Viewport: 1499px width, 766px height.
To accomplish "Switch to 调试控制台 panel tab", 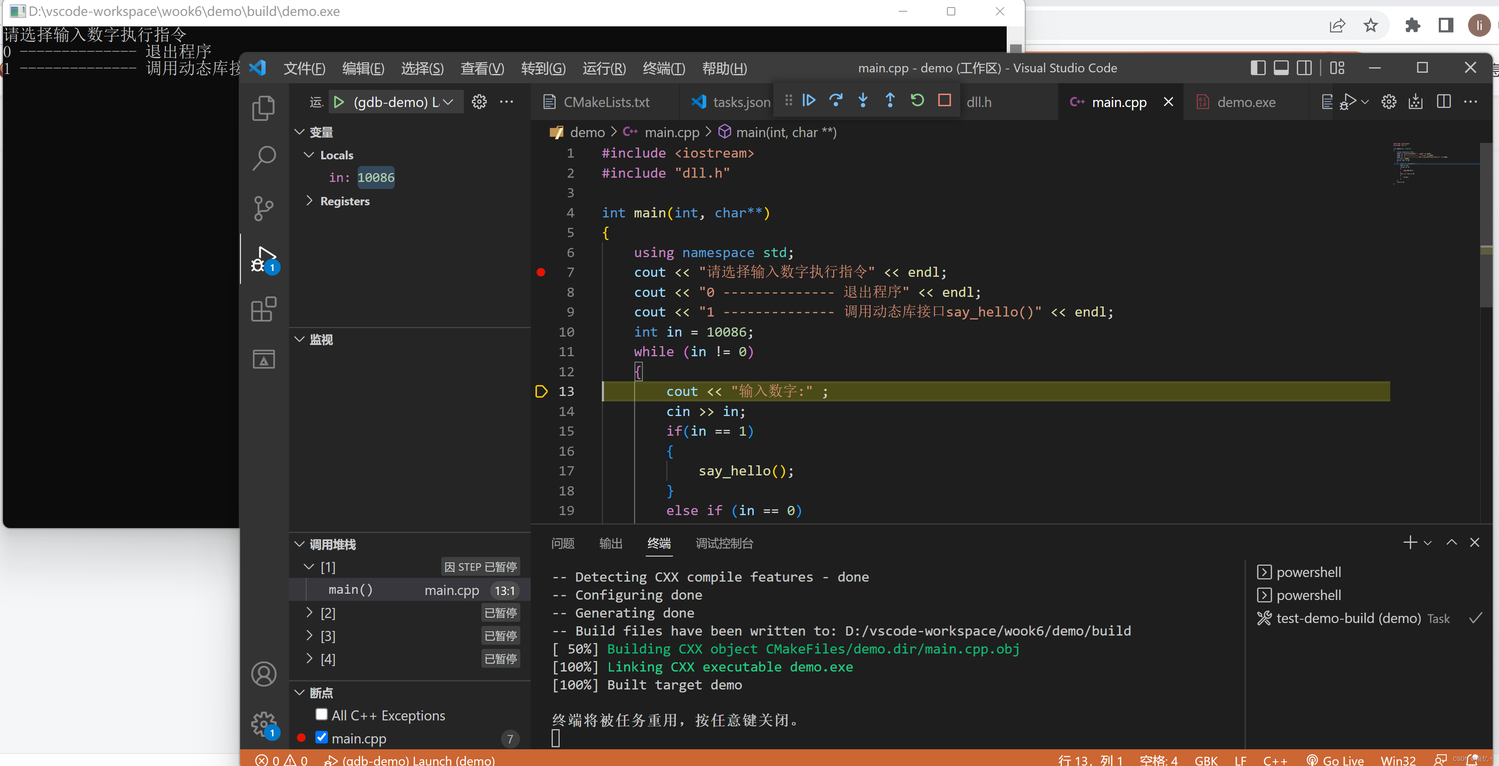I will (724, 543).
